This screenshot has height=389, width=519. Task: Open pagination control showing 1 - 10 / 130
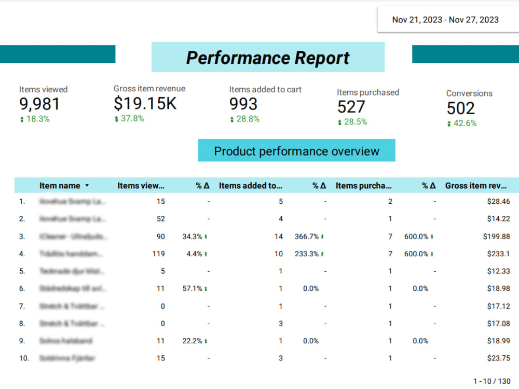(x=493, y=380)
